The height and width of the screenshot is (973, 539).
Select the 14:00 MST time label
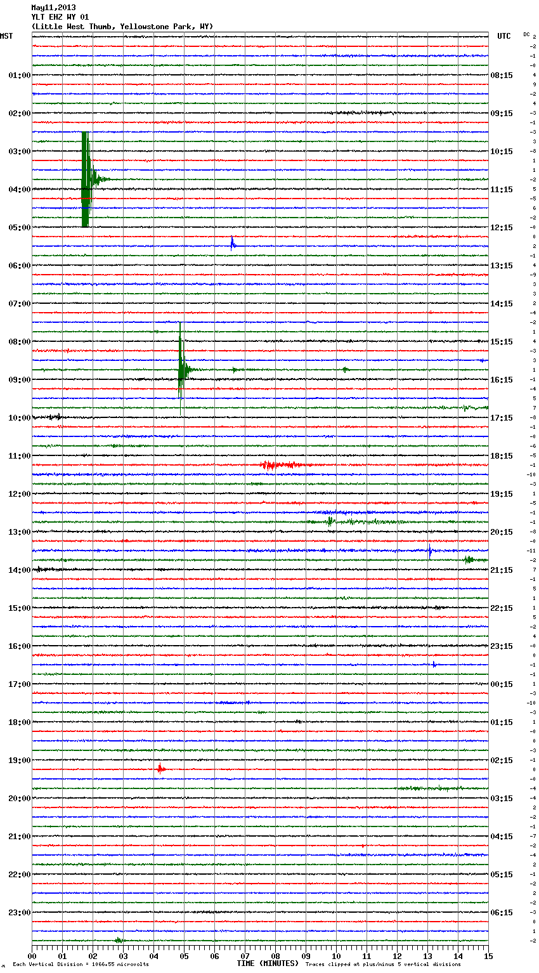pos(20,570)
